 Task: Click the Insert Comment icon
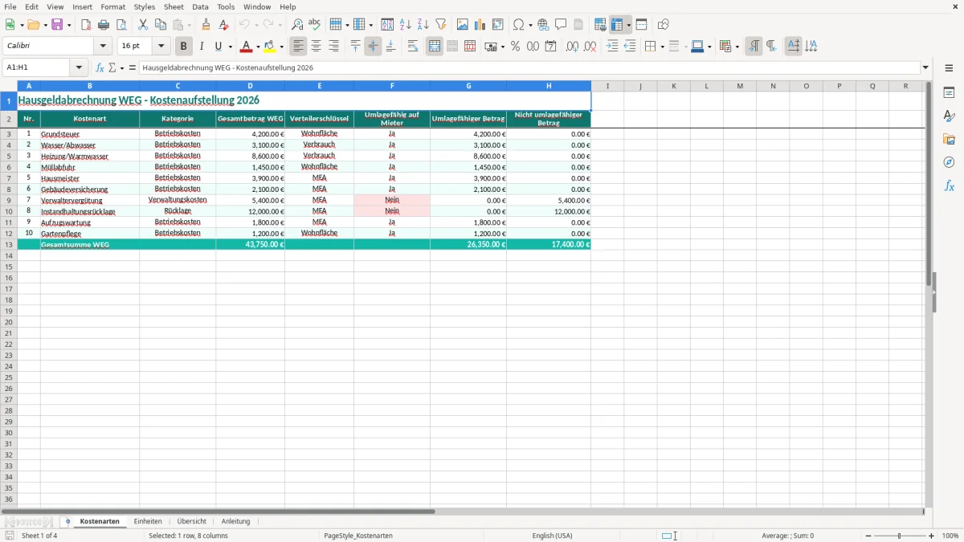(x=561, y=25)
